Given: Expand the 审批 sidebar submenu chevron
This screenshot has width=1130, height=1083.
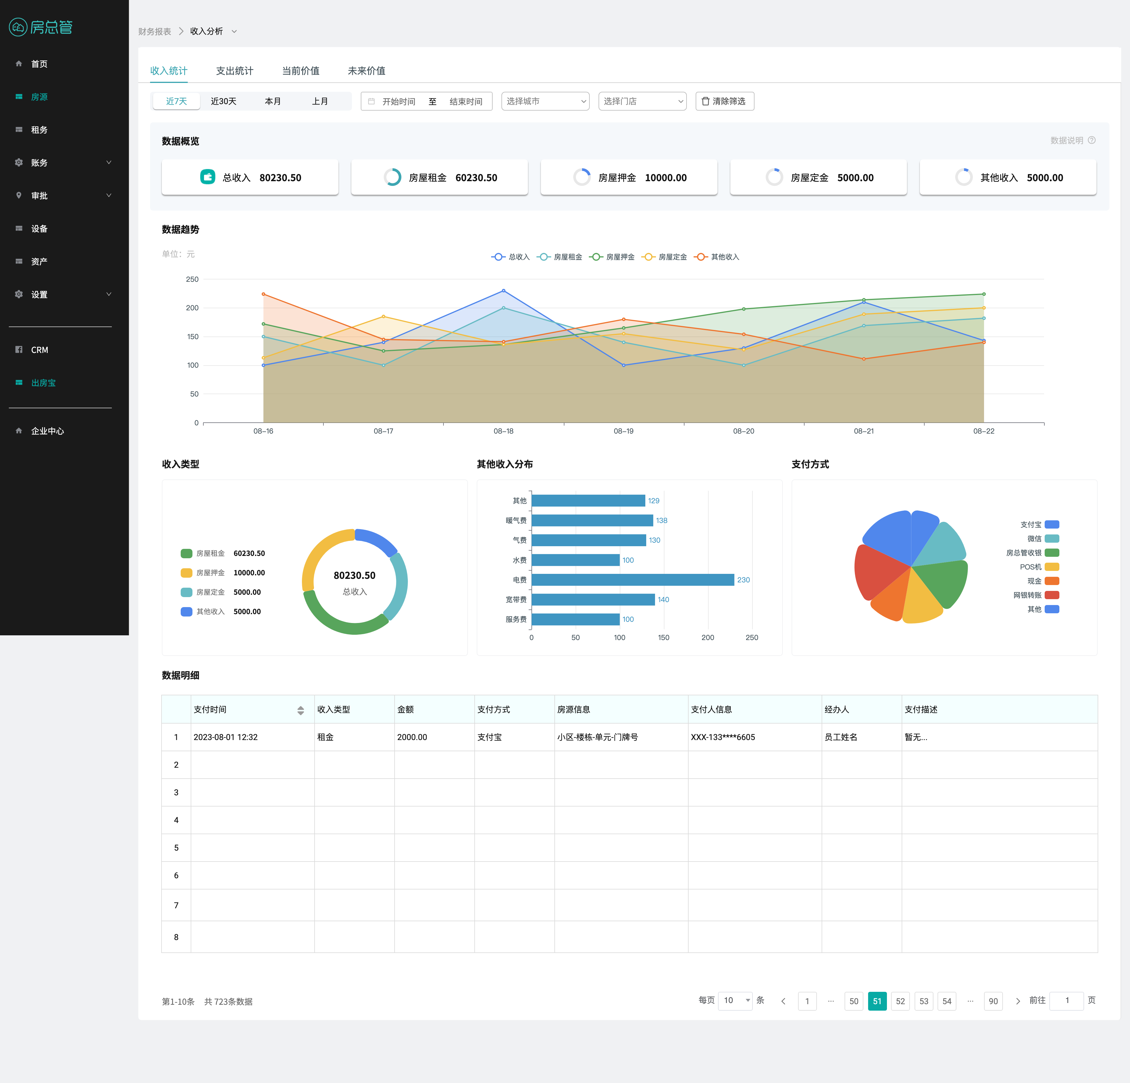Looking at the screenshot, I should point(108,195).
